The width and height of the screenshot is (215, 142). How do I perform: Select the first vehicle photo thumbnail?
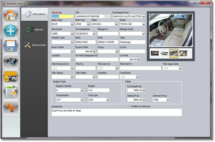point(155,53)
